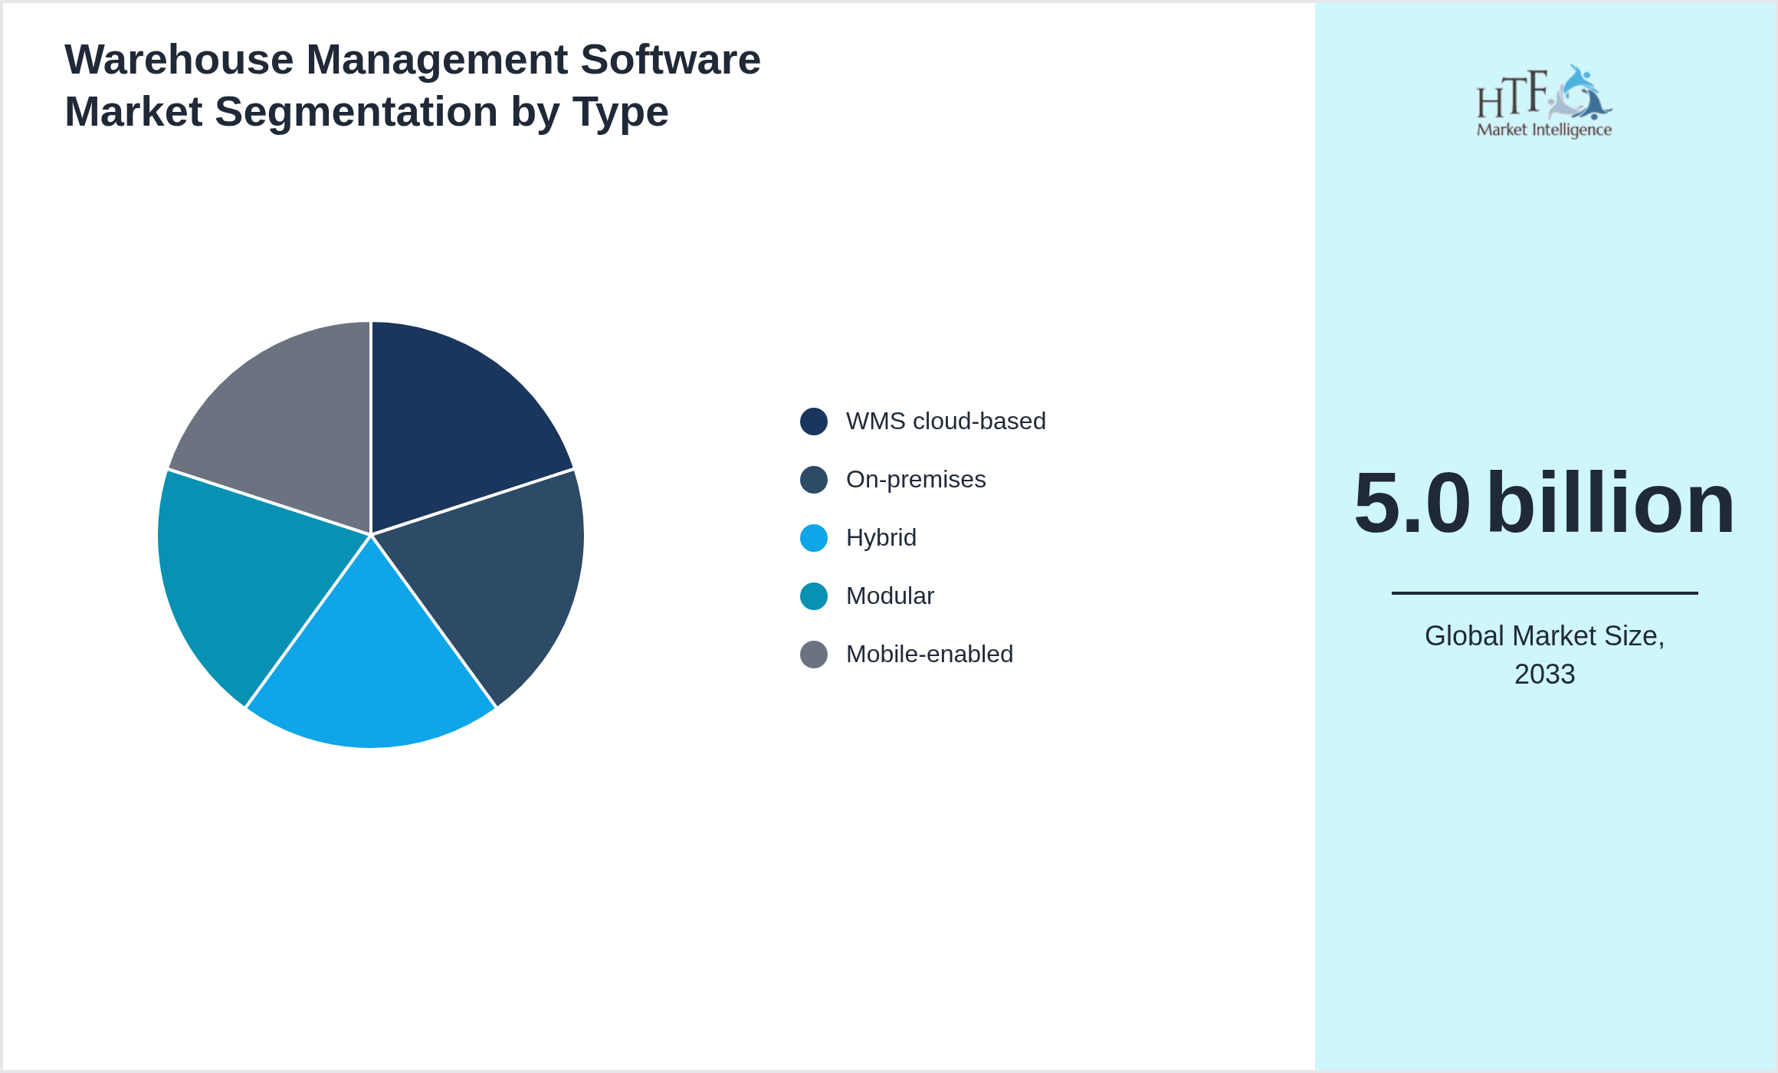Click the bird graphic in the HTF logo
Image resolution: width=1778 pixels, height=1073 pixels.
click(x=1583, y=92)
